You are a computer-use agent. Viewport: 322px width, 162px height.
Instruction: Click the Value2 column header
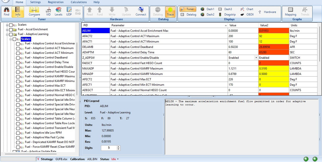274,25
